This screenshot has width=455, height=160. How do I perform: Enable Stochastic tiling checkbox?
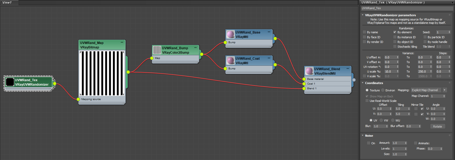(x=395, y=47)
